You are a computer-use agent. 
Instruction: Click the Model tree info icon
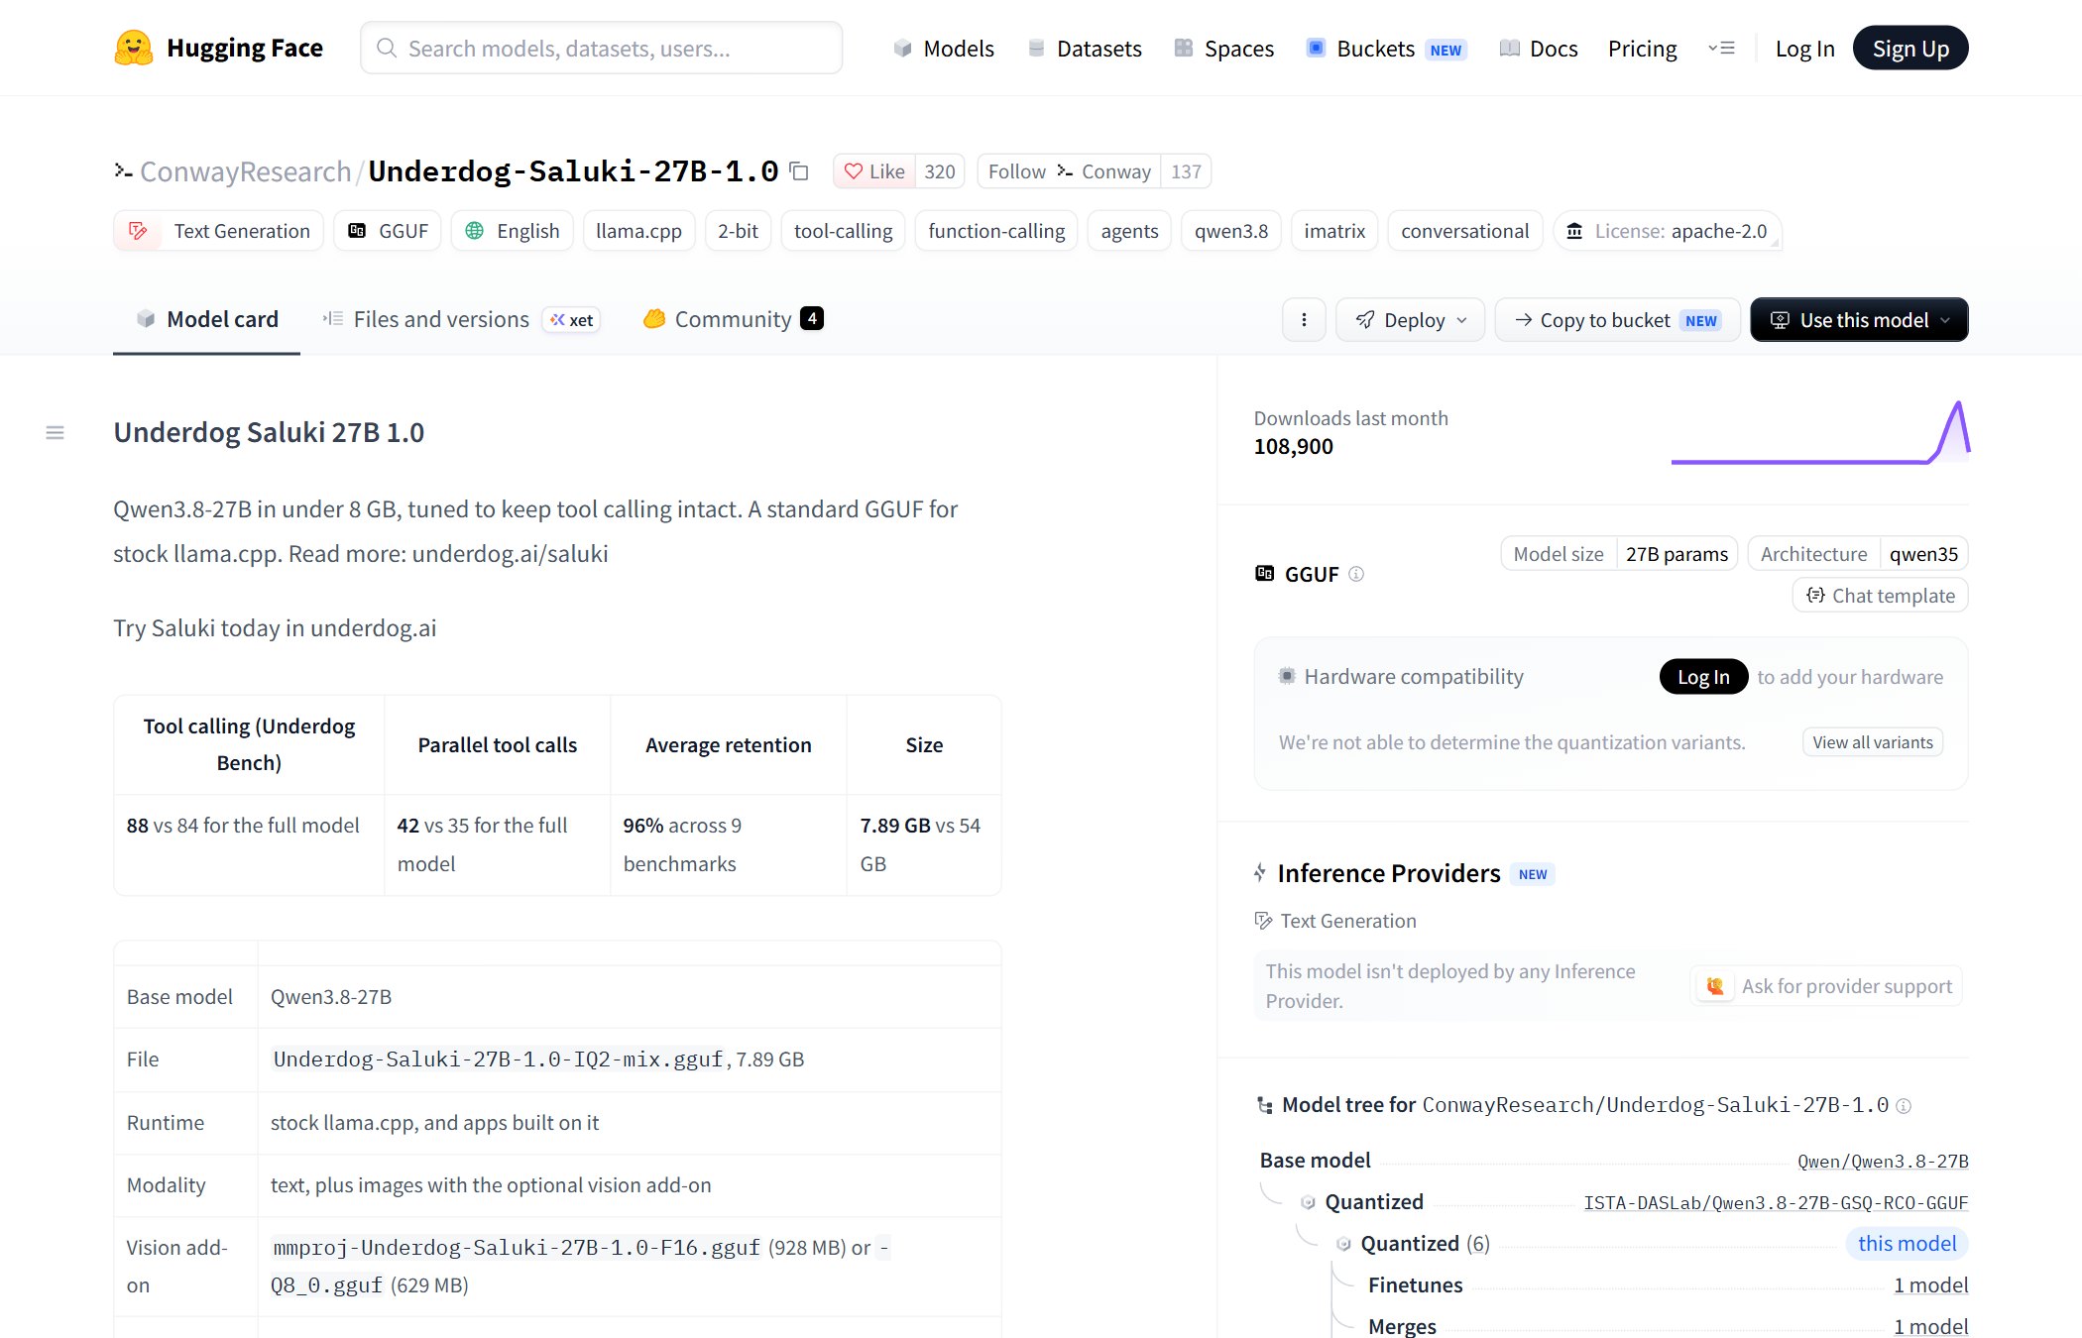click(x=1904, y=1106)
